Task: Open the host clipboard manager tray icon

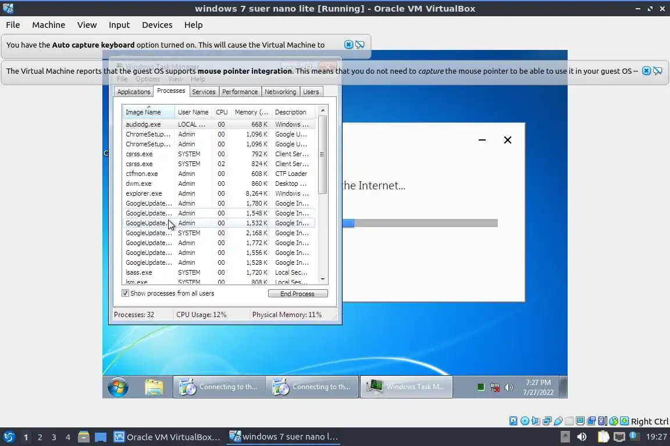Action: tap(603, 437)
